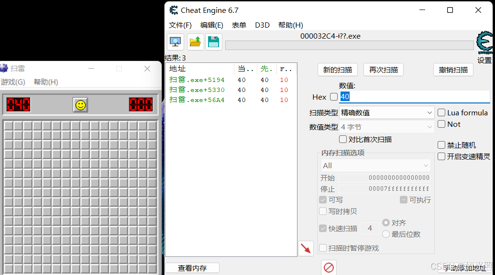This screenshot has width=495, height=275.
Task: Toggle the 写时拷贝 checkbox
Action: [323, 211]
